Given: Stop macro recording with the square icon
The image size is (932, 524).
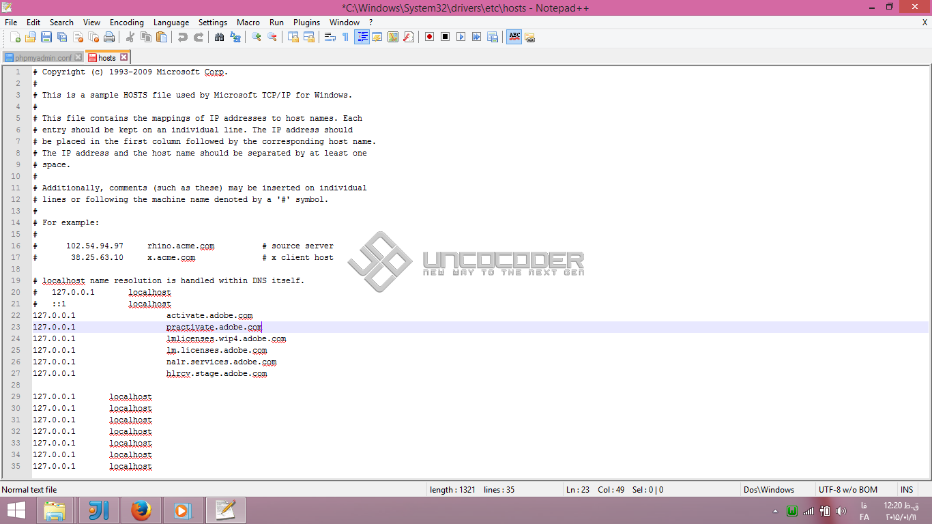Looking at the screenshot, I should coord(445,37).
